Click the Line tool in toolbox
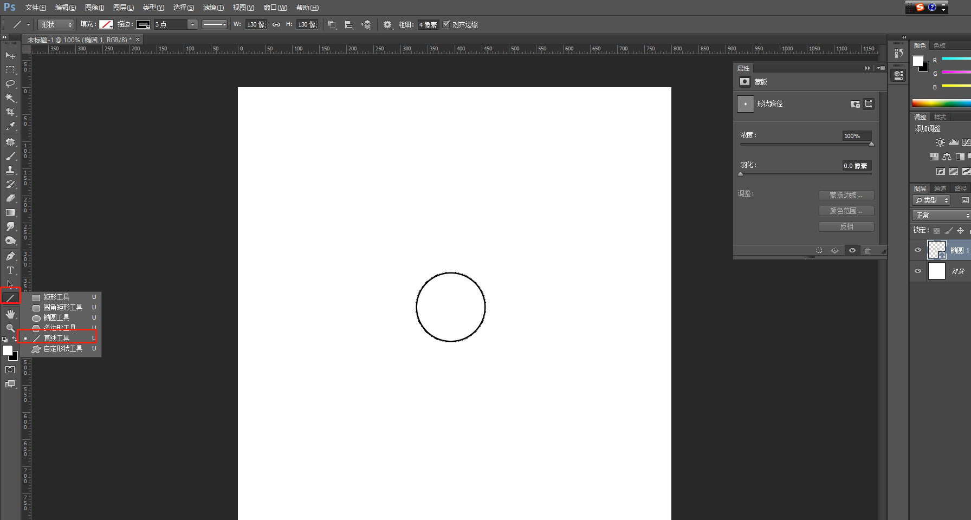This screenshot has height=520, width=971. (10, 297)
